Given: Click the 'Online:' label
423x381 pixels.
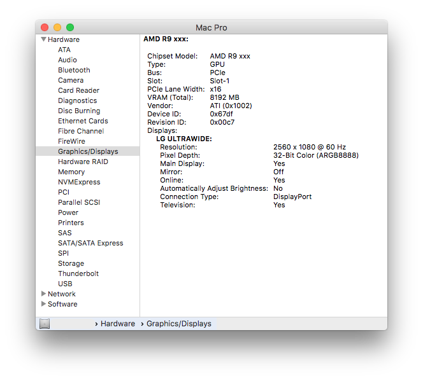Looking at the screenshot, I should point(171,181).
